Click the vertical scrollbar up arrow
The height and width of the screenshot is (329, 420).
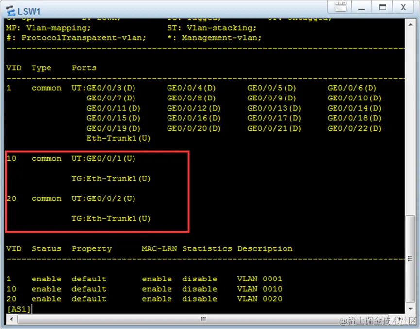point(411,25)
